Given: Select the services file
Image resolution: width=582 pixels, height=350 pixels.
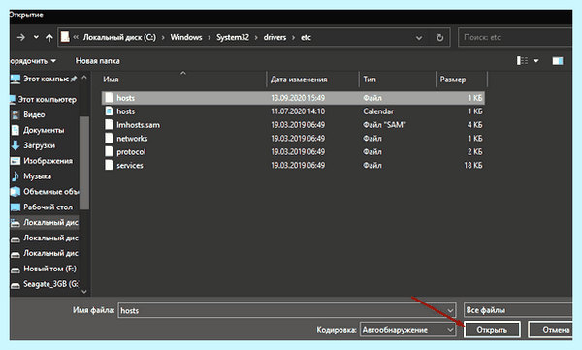Looking at the screenshot, I should tap(293, 165).
